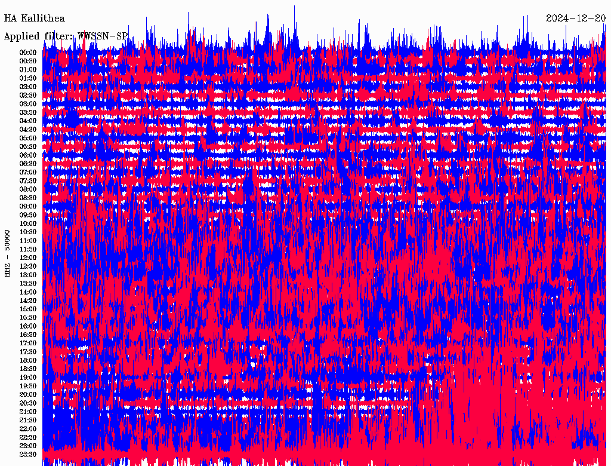Image resolution: width=611 pixels, height=466 pixels.
Task: Click the 07:00 time label
Action: coord(28,173)
